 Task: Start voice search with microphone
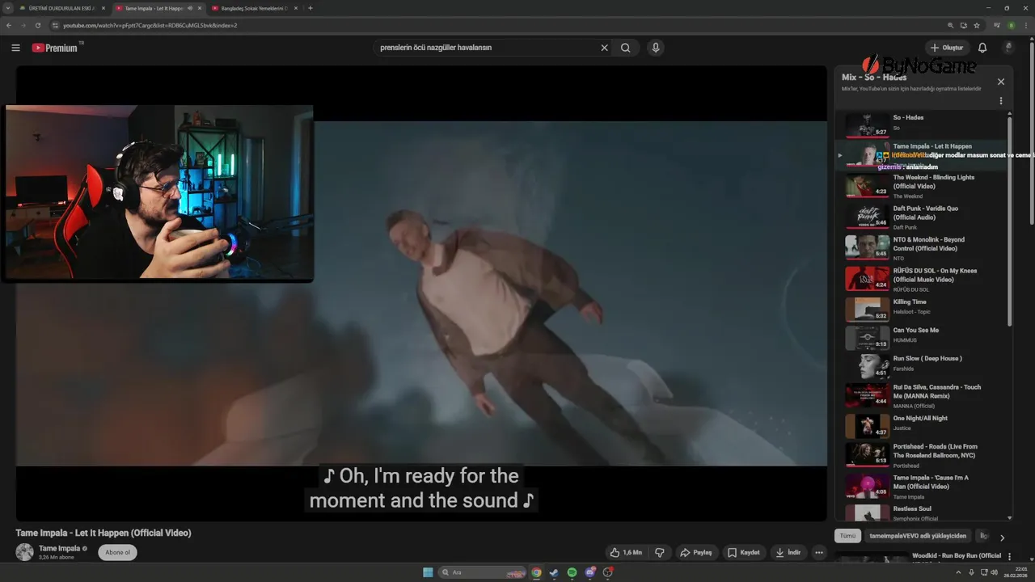[x=656, y=48]
